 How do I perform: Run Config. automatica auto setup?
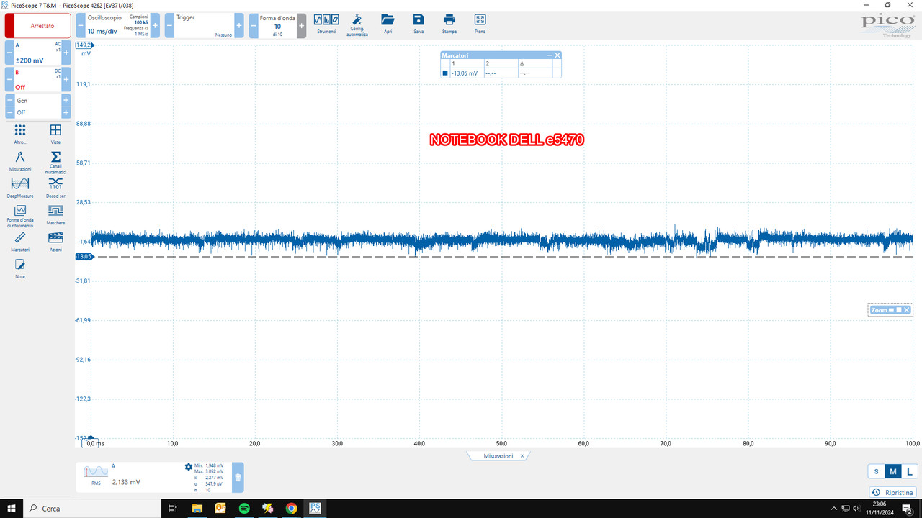(x=357, y=24)
